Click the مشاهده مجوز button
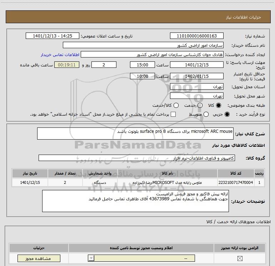The height and width of the screenshot is (266, 275). 39,259
